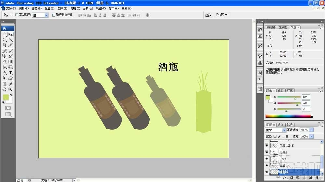325x182 pixels.
Task: Click the color spectrum ramp bar
Action: click(x=289, y=116)
